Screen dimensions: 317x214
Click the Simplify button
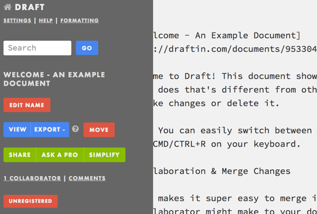coord(105,155)
